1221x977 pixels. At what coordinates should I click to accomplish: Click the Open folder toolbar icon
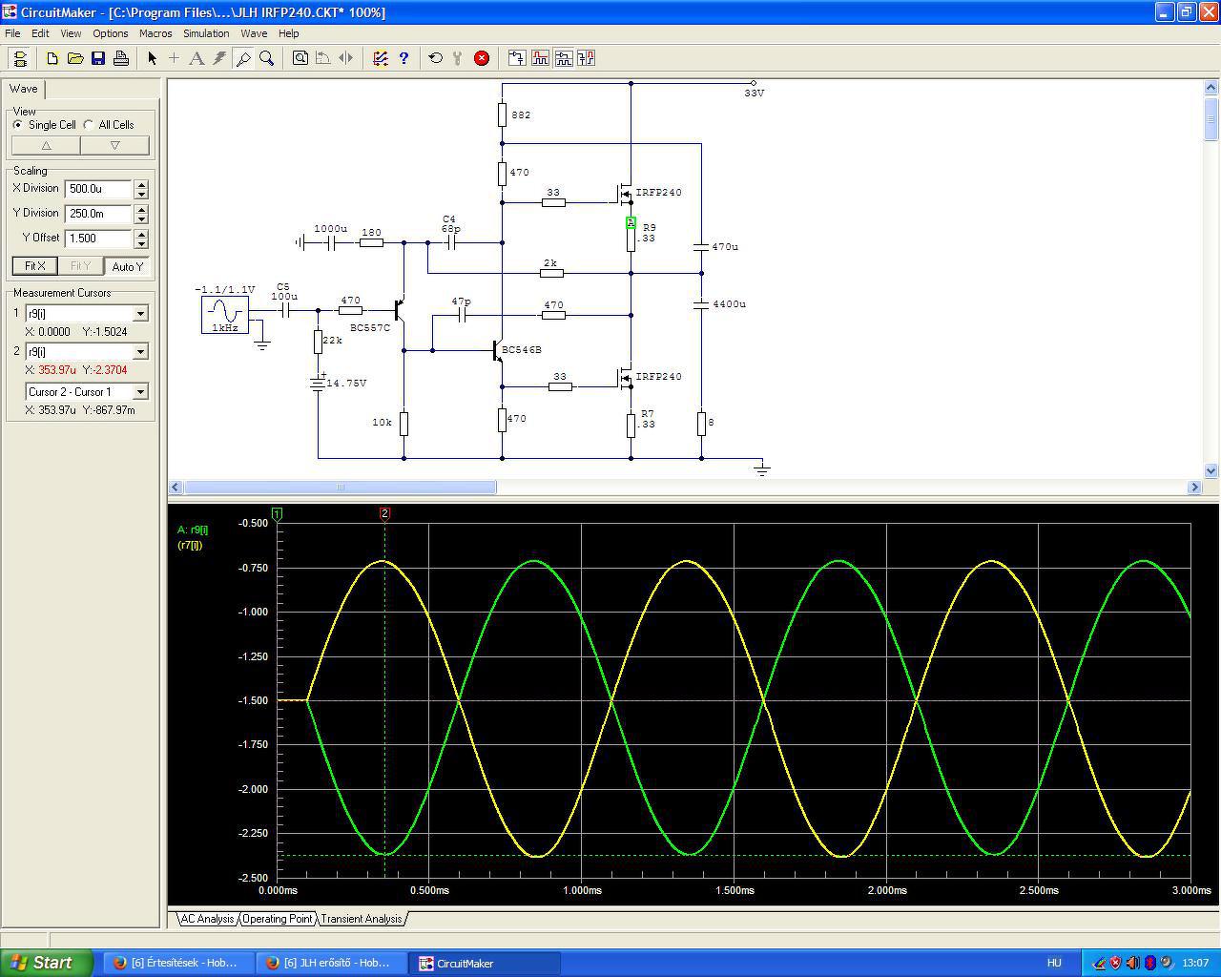click(x=75, y=58)
